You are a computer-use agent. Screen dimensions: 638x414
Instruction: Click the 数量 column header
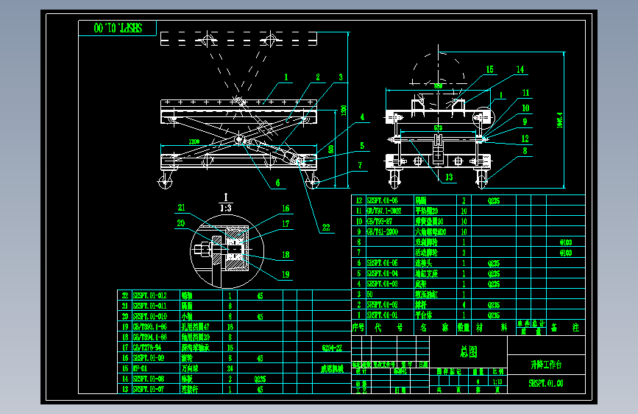[x=464, y=328]
